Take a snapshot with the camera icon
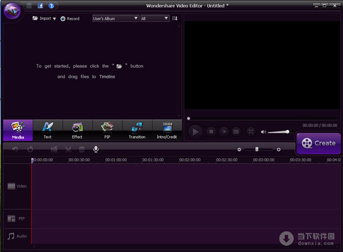 pos(236,132)
